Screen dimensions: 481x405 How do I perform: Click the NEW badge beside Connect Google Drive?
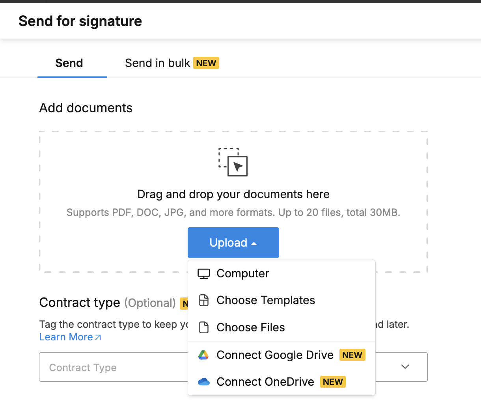pos(352,355)
